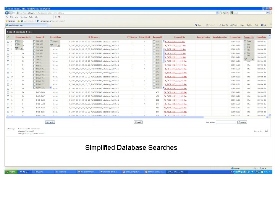Tick the first PreppedBy filter checkbox

point(245,42)
